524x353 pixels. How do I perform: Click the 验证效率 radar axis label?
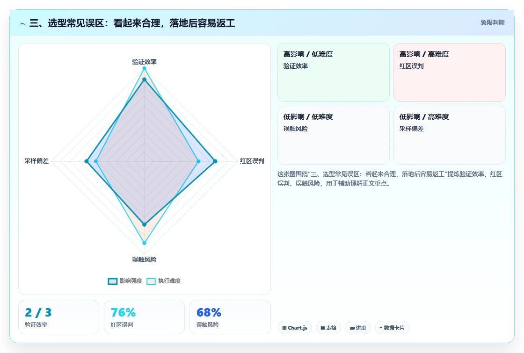point(144,62)
